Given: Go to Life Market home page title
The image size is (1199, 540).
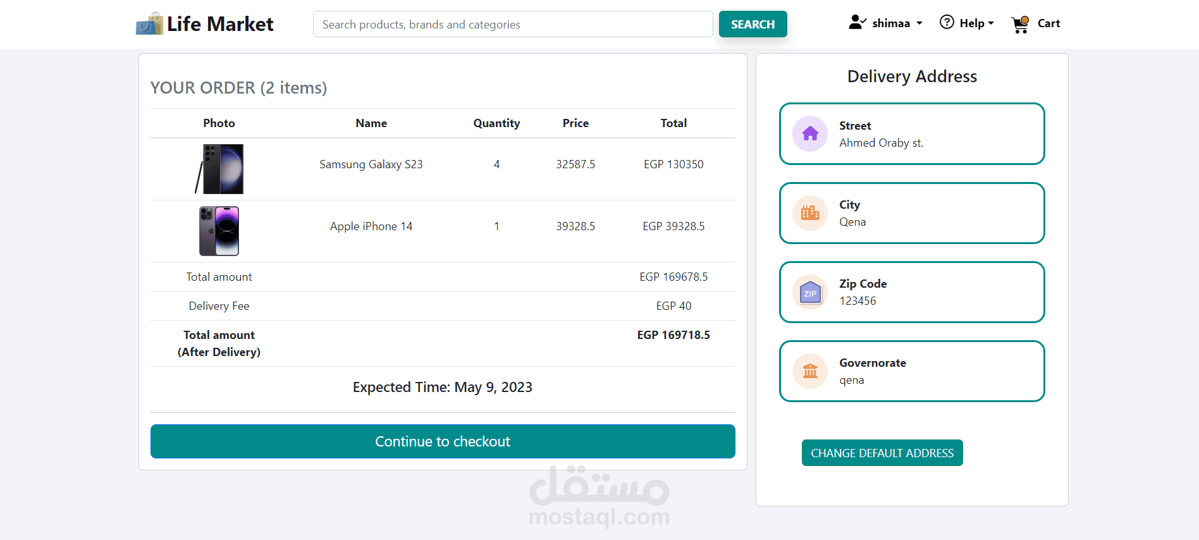Looking at the screenshot, I should click(x=220, y=24).
